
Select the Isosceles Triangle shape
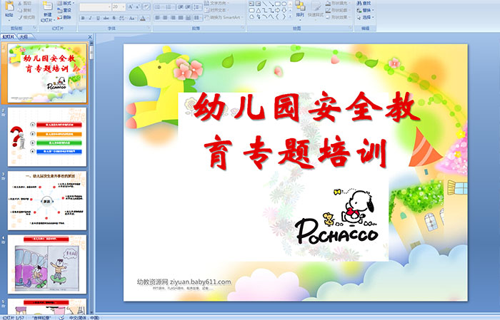(x=259, y=11)
